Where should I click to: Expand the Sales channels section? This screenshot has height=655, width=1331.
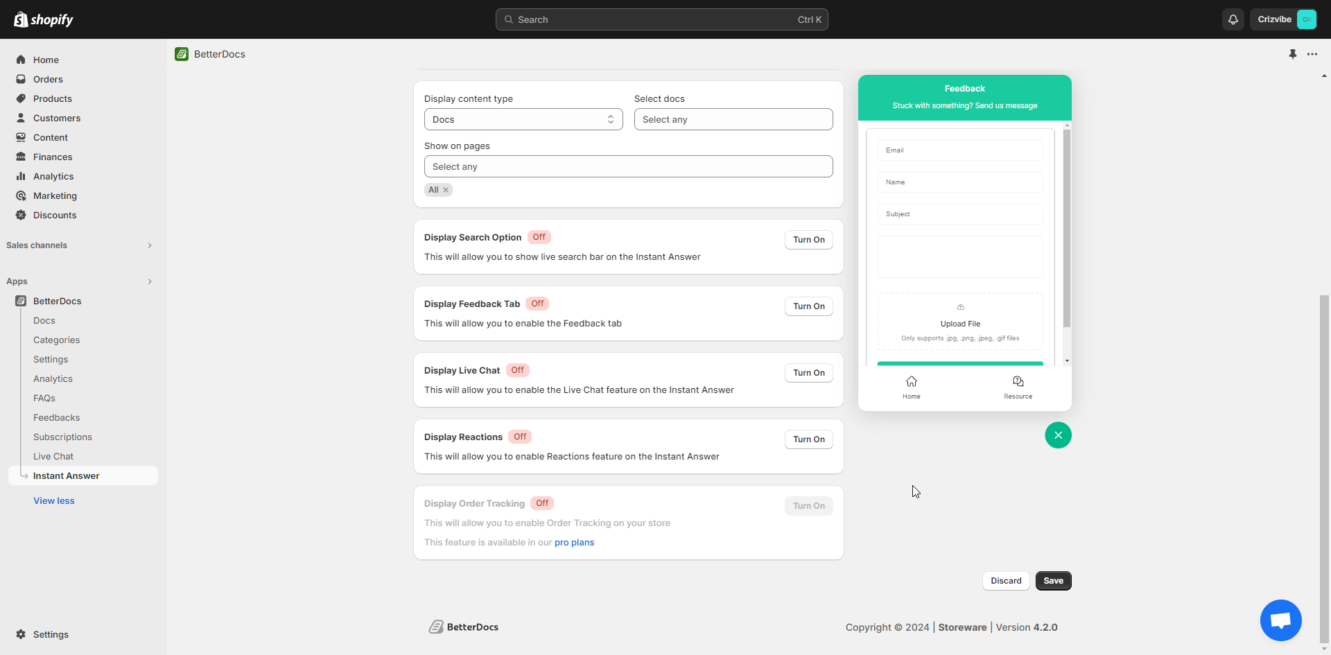(x=150, y=245)
